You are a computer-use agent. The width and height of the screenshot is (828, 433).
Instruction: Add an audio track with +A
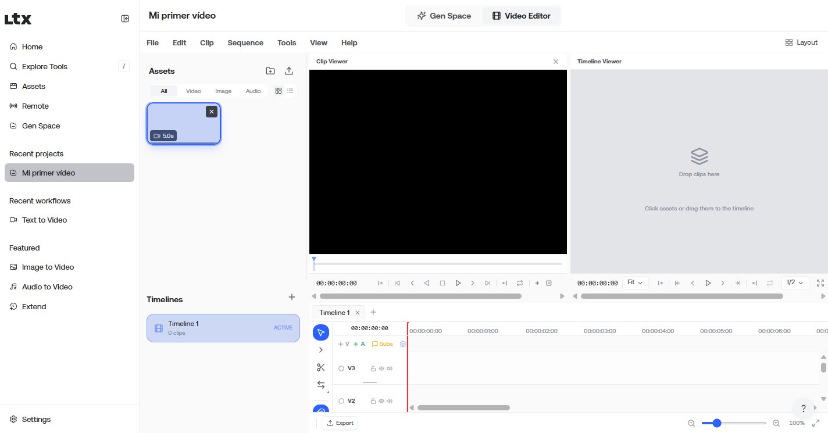pos(359,344)
